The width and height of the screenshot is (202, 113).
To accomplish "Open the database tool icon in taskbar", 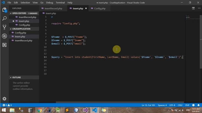I will point(30,110).
